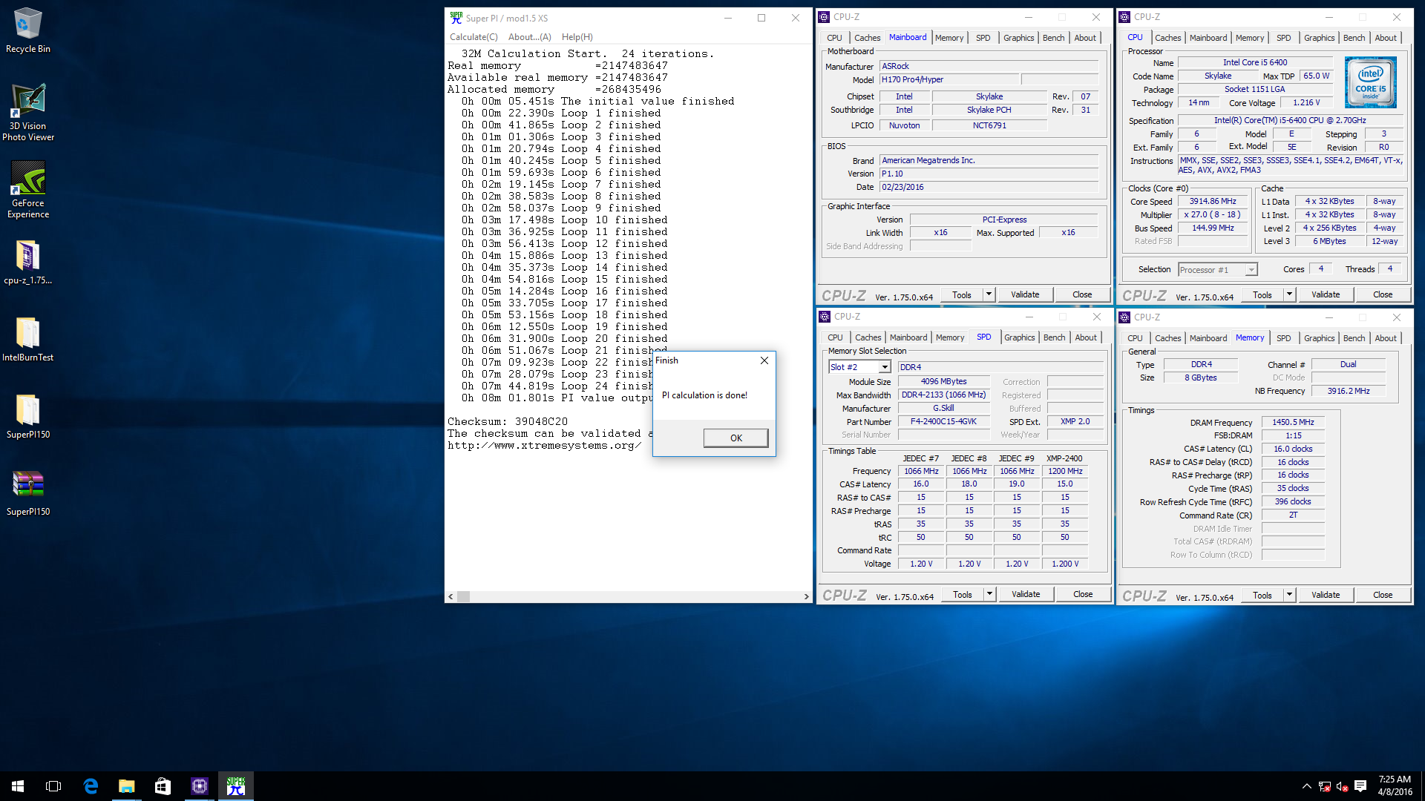Click OK in the Finish dialog

coord(736,438)
